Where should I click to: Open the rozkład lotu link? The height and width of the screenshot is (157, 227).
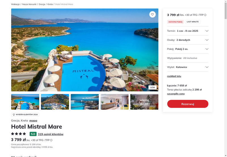(x=174, y=76)
